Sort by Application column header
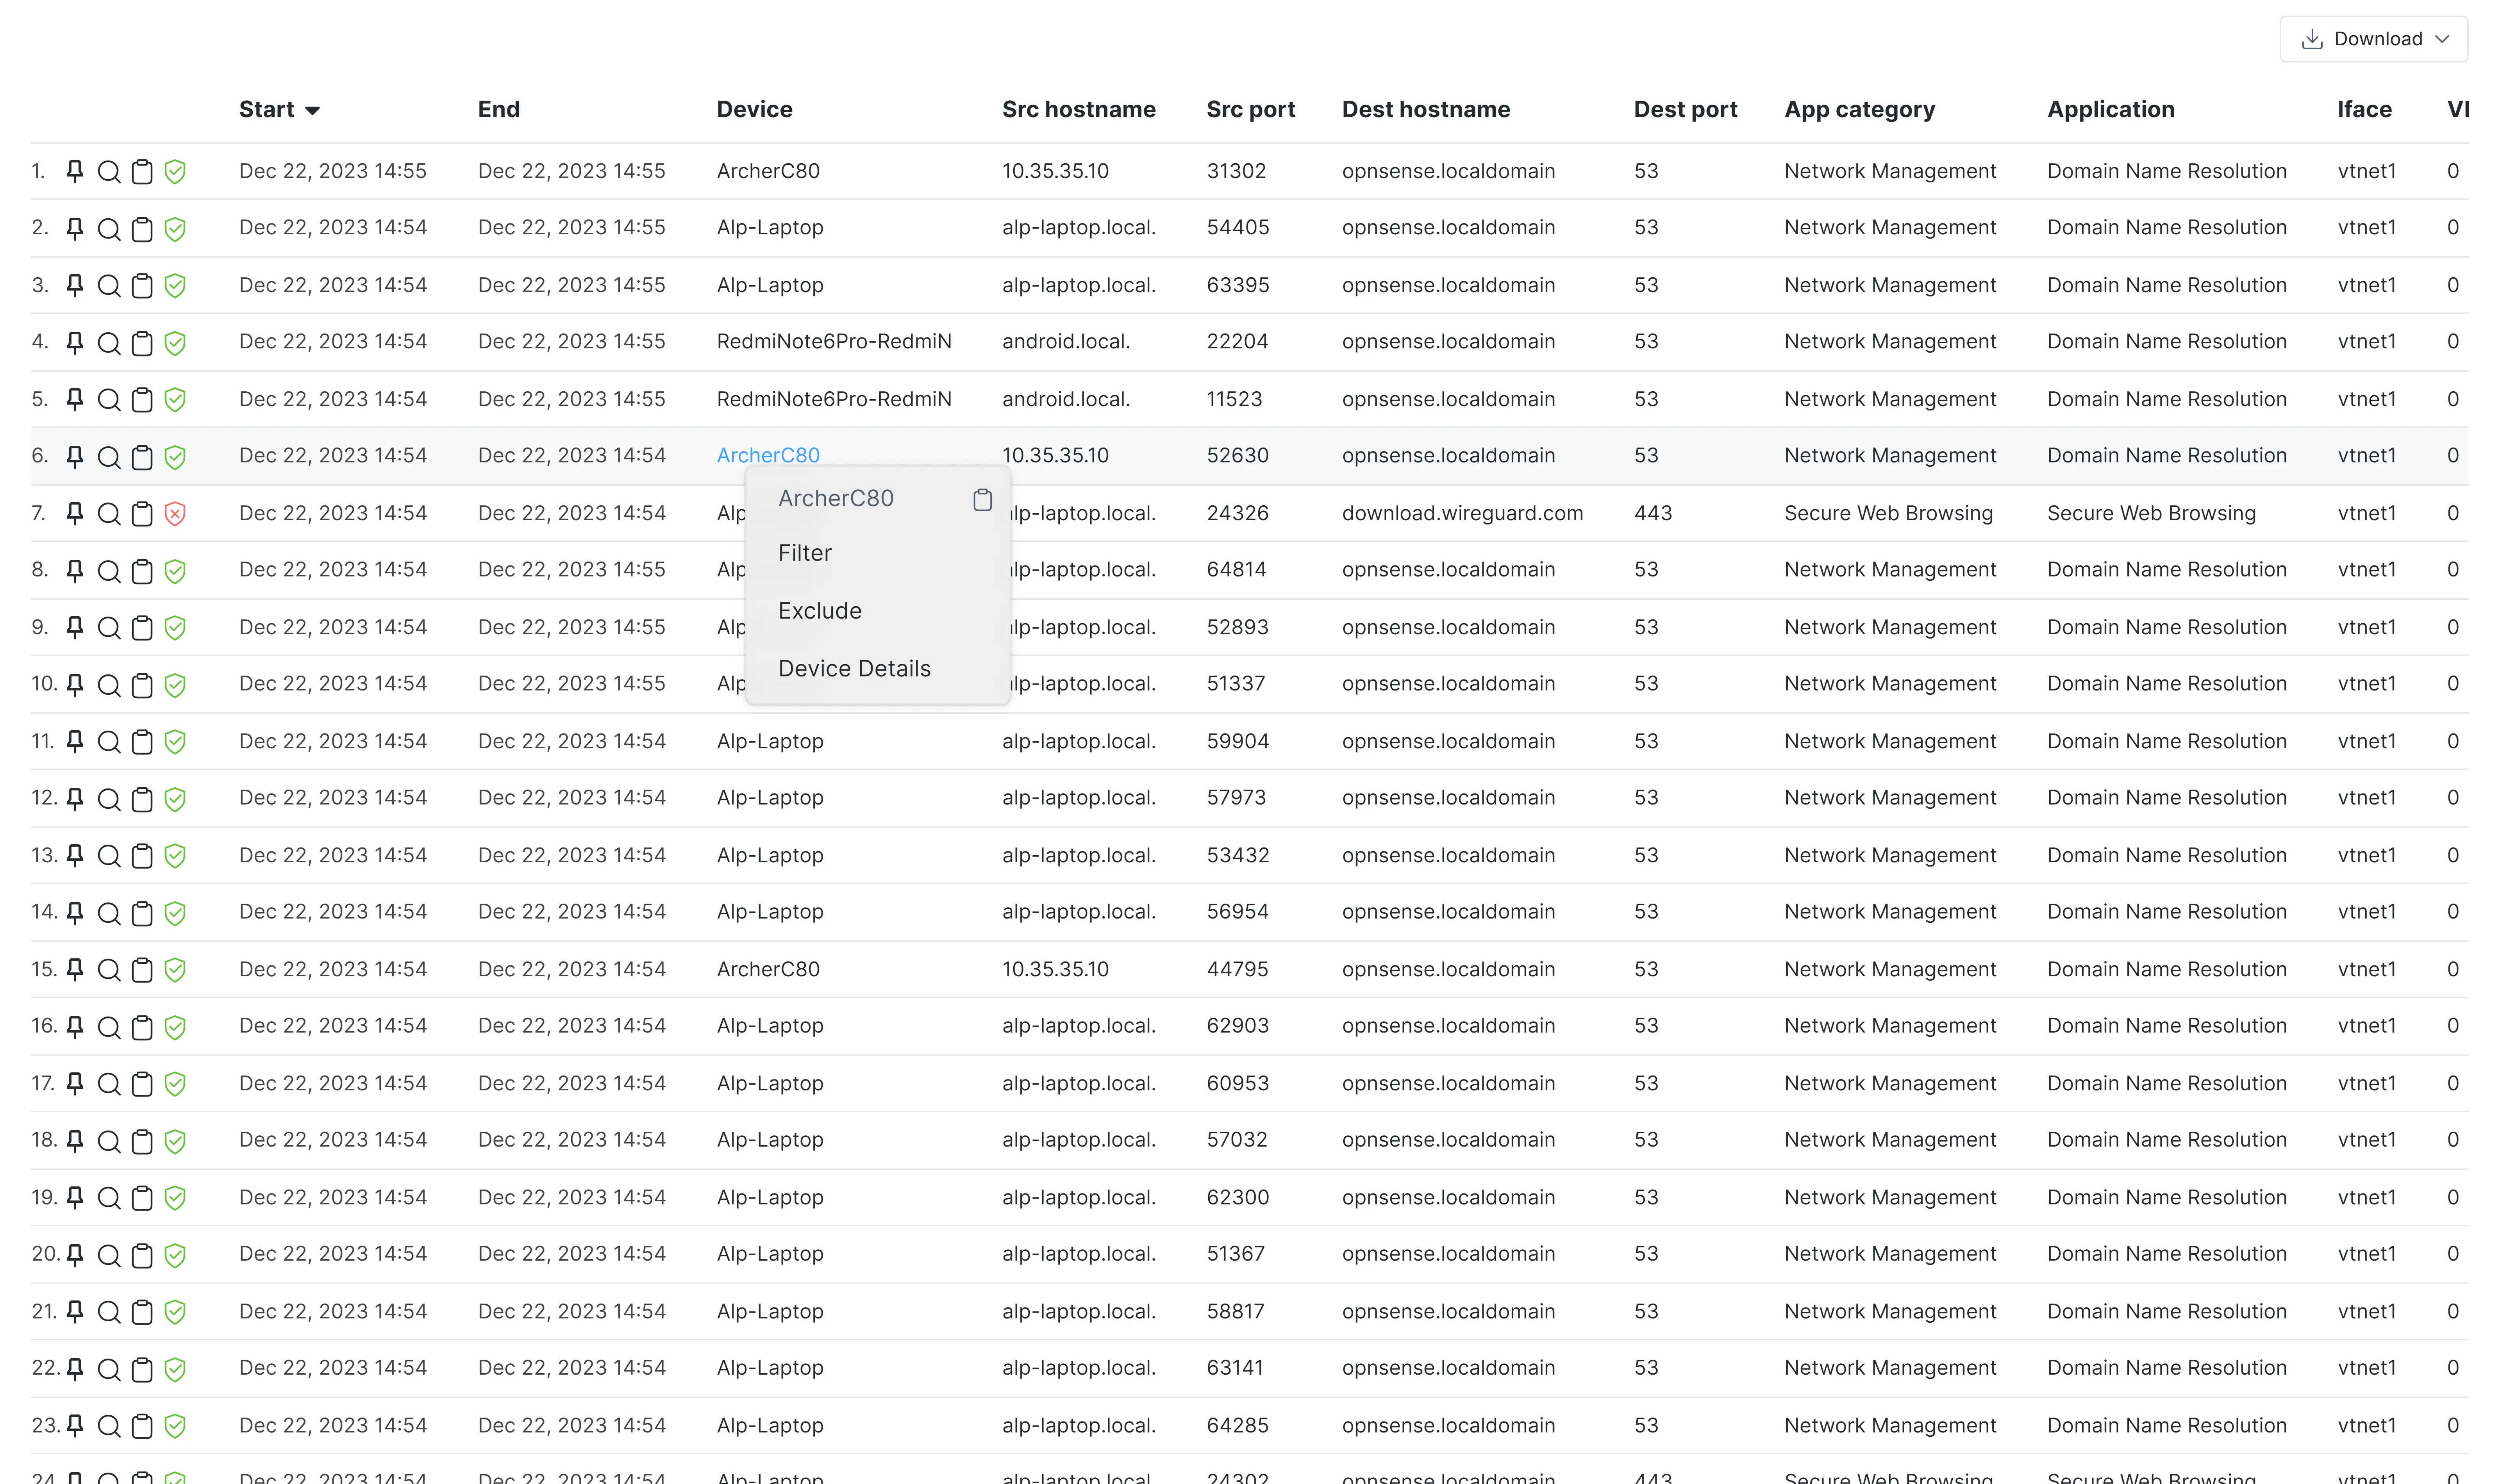Image resolution: width=2500 pixels, height=1484 pixels. (x=2110, y=109)
